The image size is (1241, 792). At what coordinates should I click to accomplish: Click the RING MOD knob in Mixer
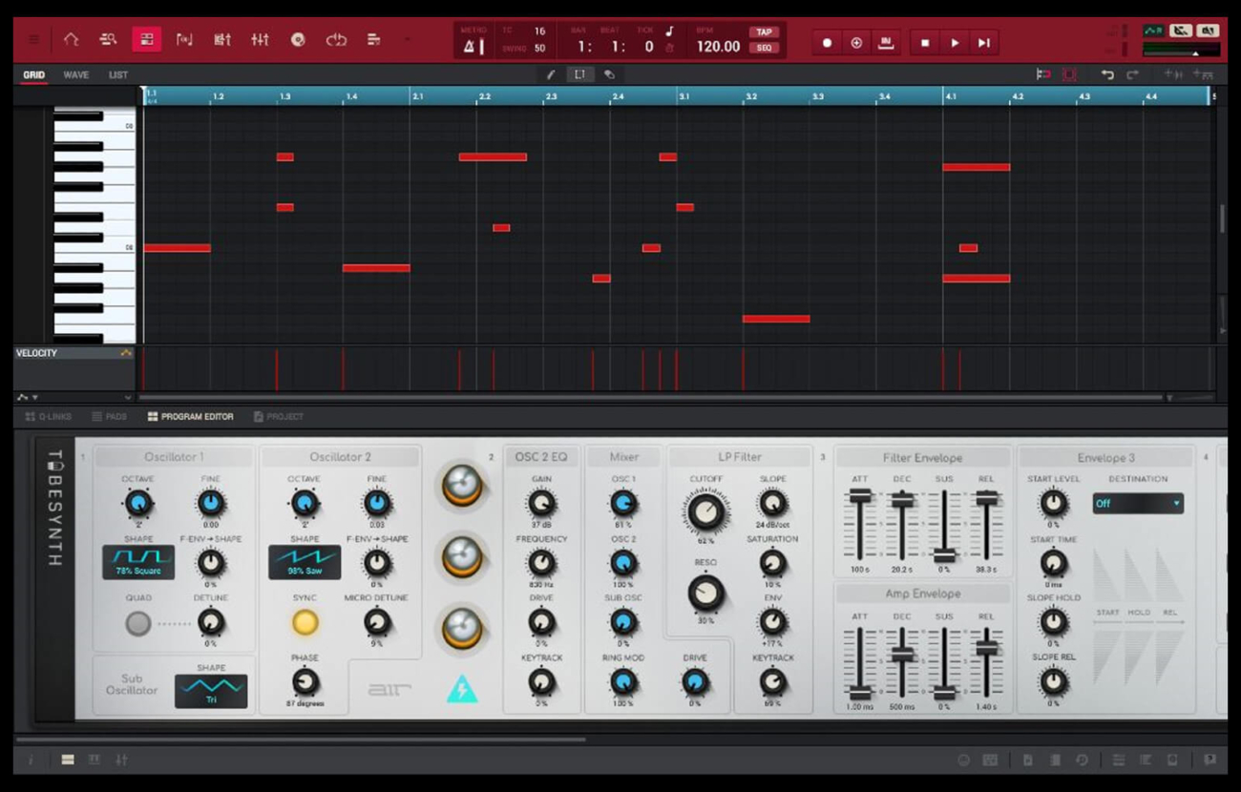(x=623, y=681)
